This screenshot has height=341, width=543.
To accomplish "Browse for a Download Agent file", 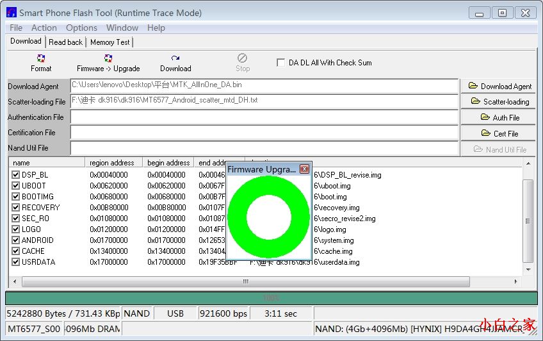I will tap(498, 86).
